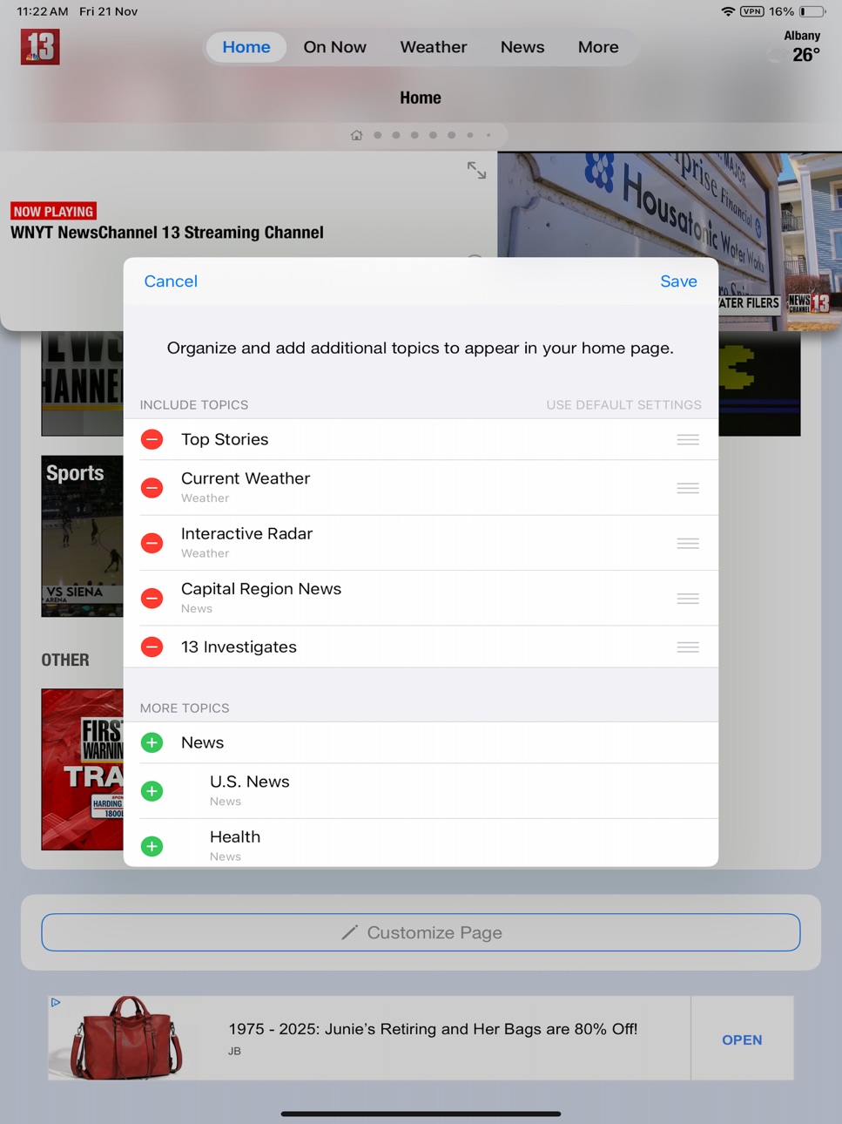Remove Capital Region News with minus icon

(152, 598)
